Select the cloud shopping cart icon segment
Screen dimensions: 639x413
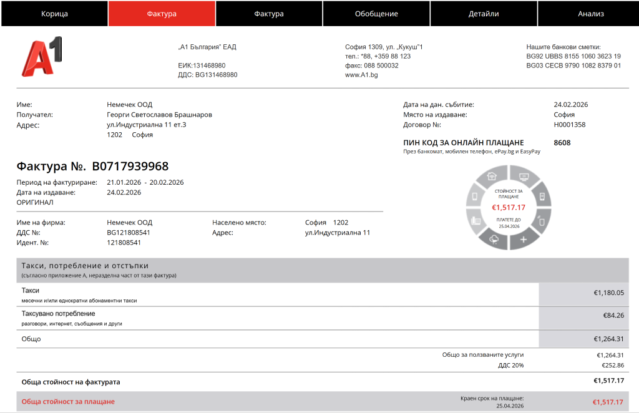coord(494,240)
